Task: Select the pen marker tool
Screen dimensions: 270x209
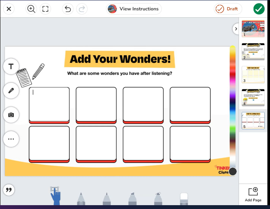Action: pos(106,199)
